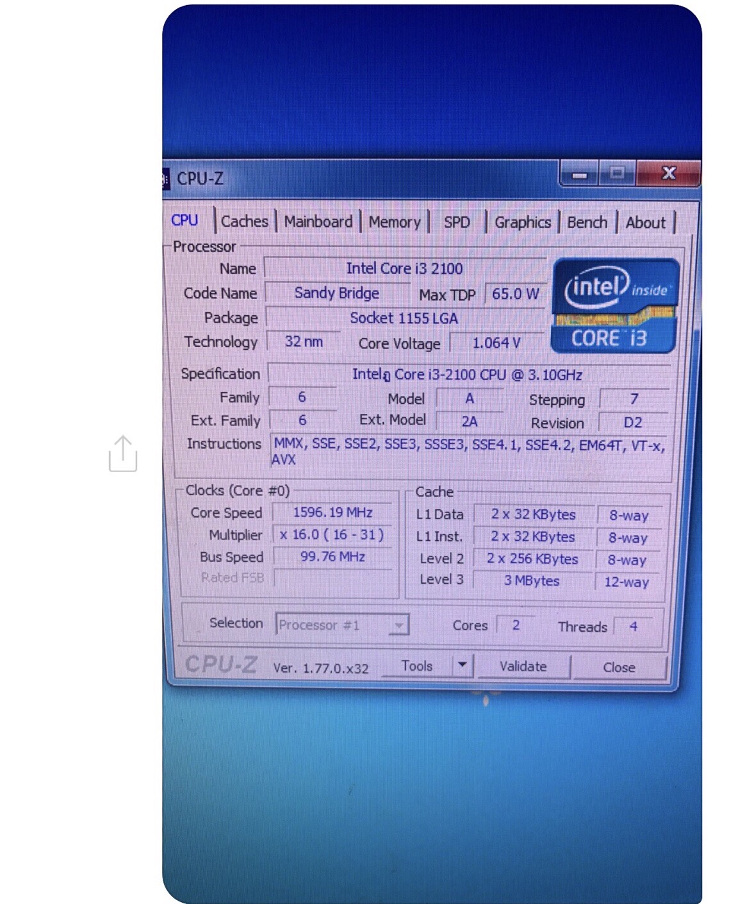Screen dimensions: 738x904
Task: Click the L1 Data 2 x 32 KBytes value
Action: click(533, 514)
